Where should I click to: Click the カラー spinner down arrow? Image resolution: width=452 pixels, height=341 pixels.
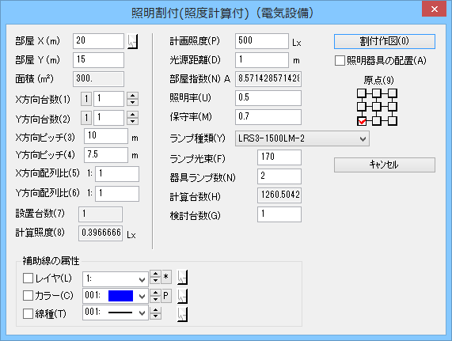[155, 299]
